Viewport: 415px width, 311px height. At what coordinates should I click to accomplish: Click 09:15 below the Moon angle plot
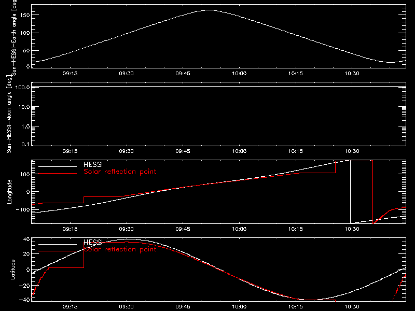point(70,151)
